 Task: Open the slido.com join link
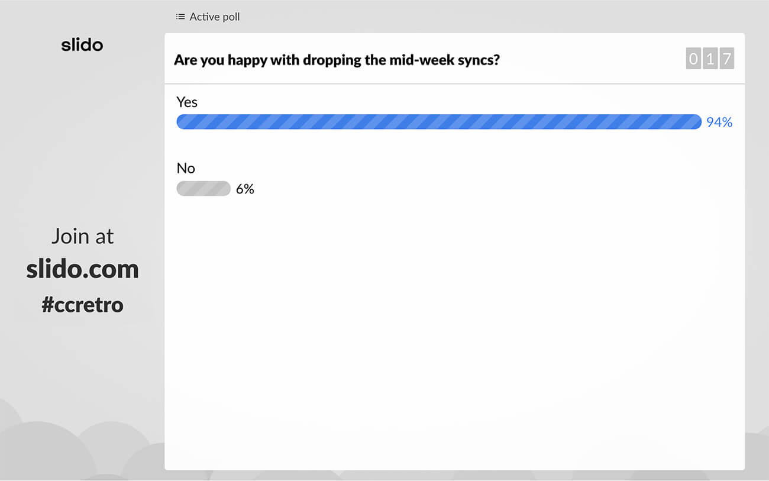click(82, 269)
